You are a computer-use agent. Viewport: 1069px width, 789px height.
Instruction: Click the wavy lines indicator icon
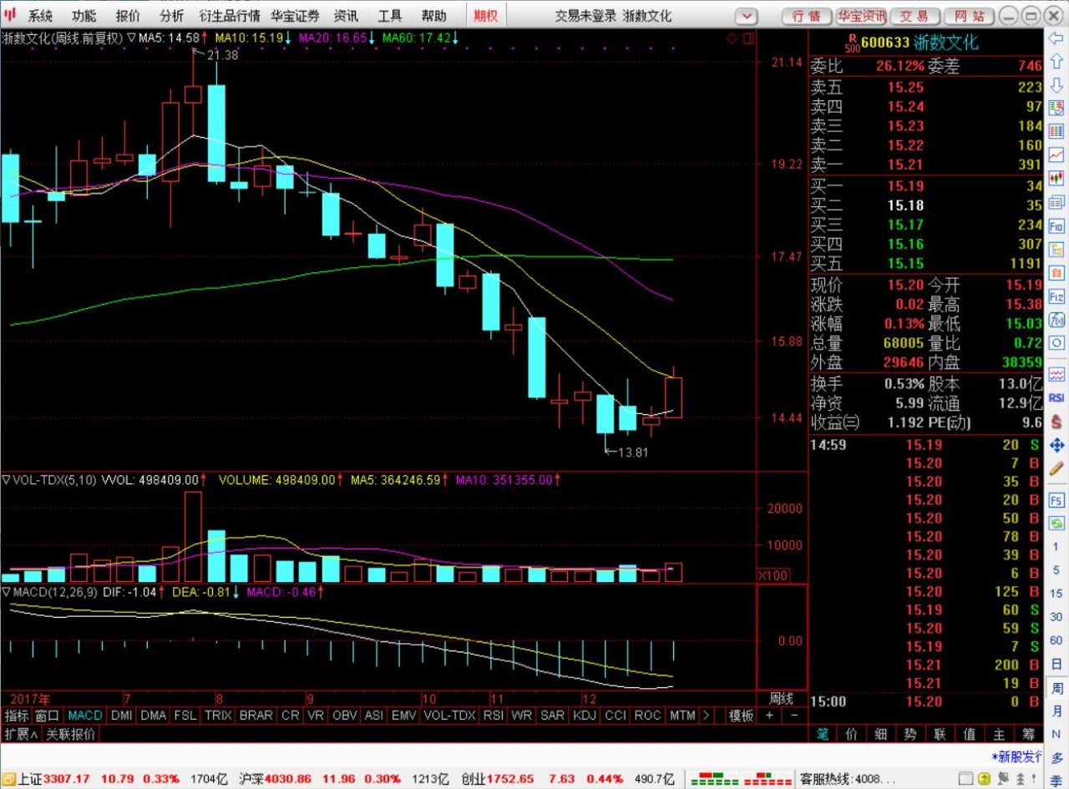(1056, 373)
